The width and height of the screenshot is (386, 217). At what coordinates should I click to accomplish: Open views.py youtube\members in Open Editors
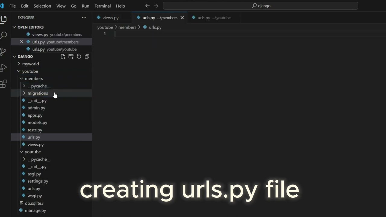(51, 35)
